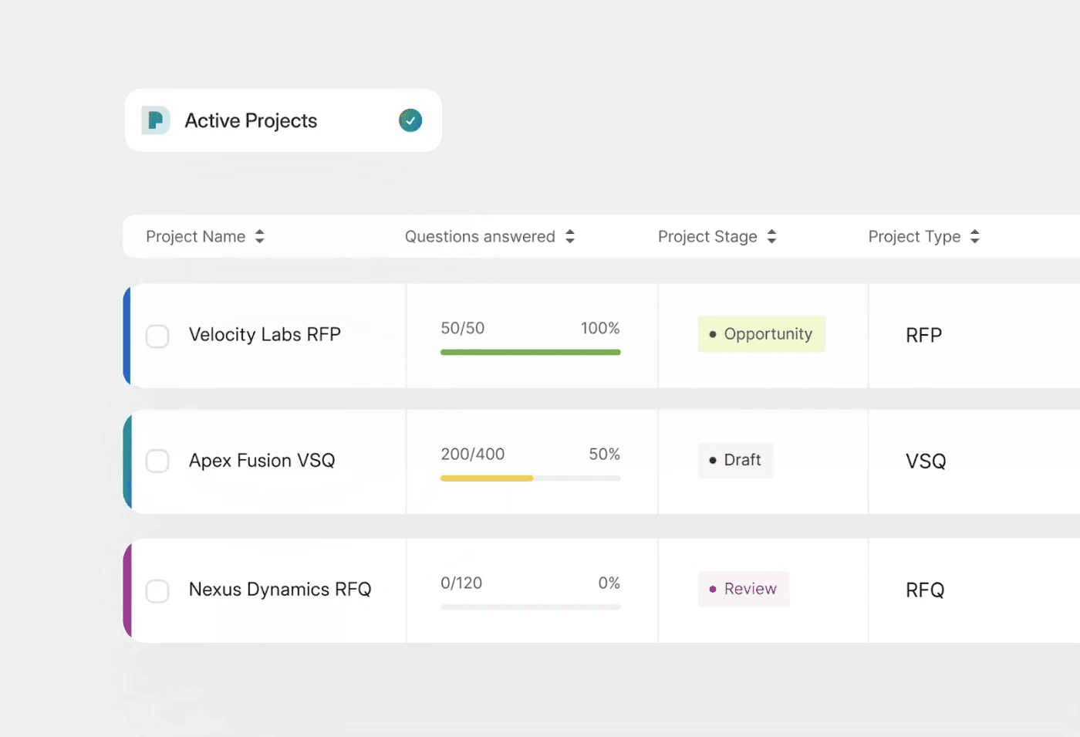Click the Draft stage dot indicator
Image resolution: width=1080 pixels, height=737 pixels.
coord(712,460)
